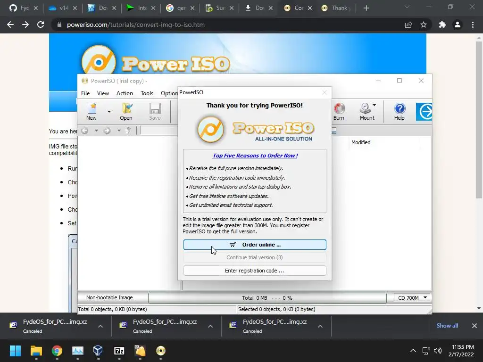Open 7-Zip from the taskbar
Screen dimensions: 483x362
tap(119, 351)
